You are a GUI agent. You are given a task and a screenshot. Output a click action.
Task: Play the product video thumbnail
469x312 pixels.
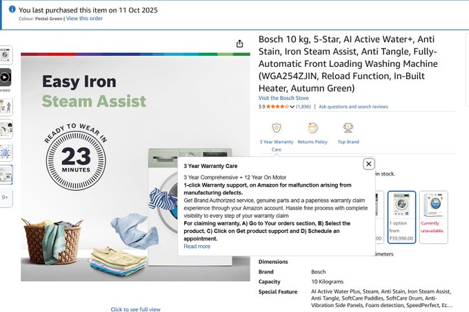click(5, 77)
